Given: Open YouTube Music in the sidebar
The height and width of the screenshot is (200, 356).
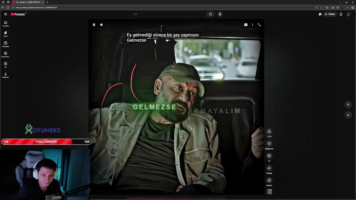Looking at the screenshot, I should click(x=6, y=54).
